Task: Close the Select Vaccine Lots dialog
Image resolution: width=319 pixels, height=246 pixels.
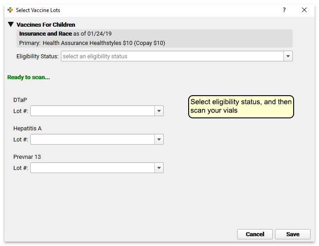Action: pos(304,10)
